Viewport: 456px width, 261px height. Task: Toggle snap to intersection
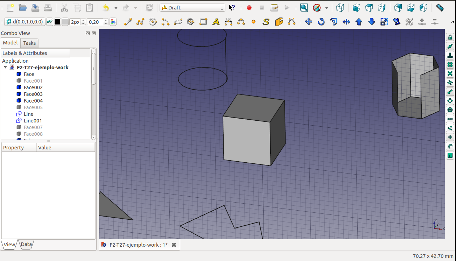pyautogui.click(x=450, y=73)
